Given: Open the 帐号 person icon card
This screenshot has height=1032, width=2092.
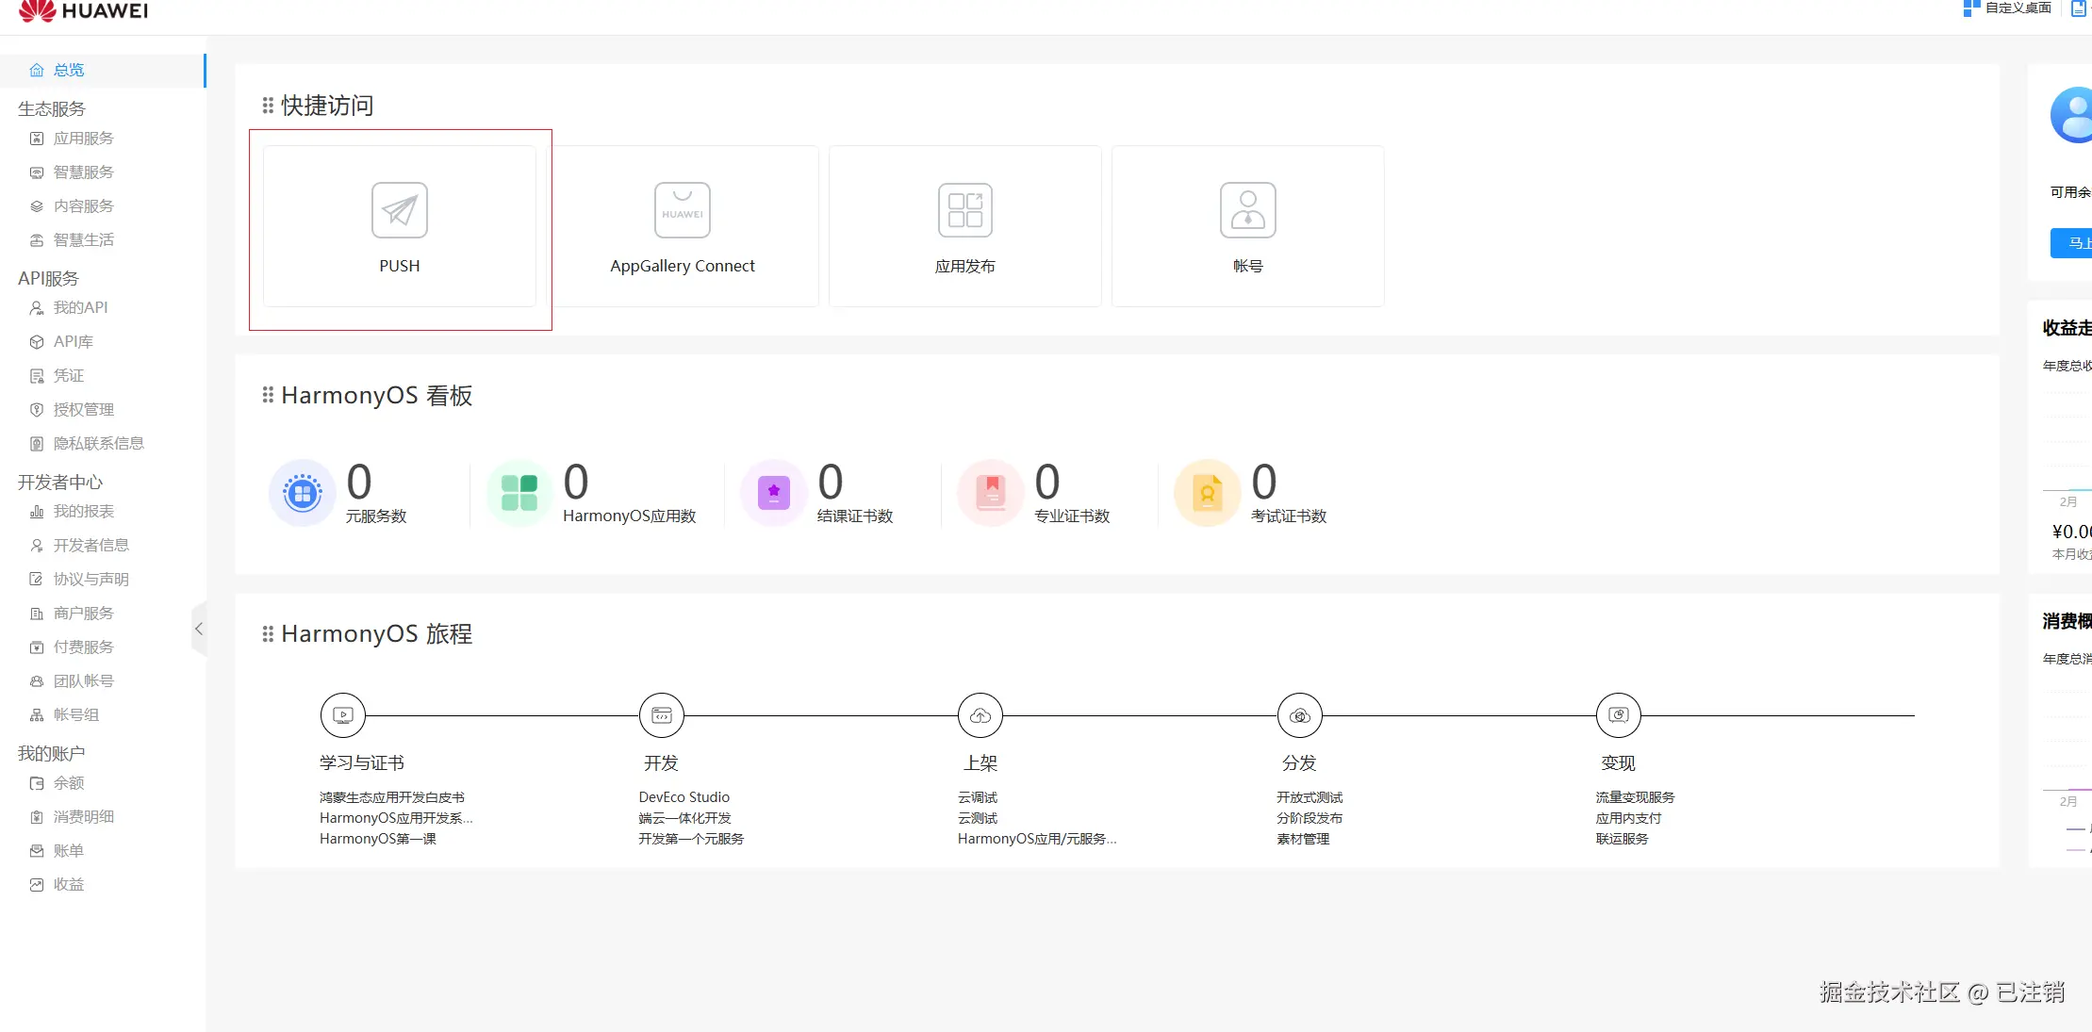Looking at the screenshot, I should coord(1247,210).
